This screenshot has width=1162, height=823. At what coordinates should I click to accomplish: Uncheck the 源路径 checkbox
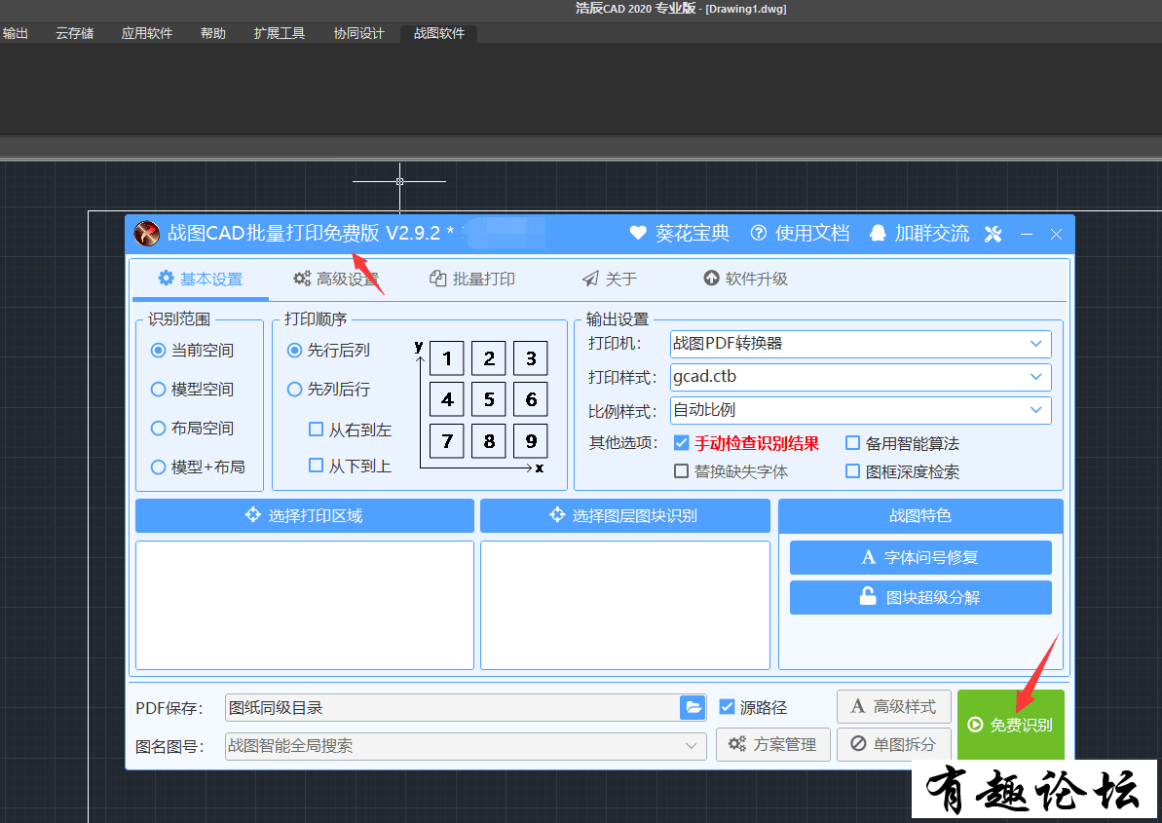pos(727,707)
